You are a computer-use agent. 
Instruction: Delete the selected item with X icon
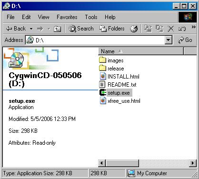(171, 29)
